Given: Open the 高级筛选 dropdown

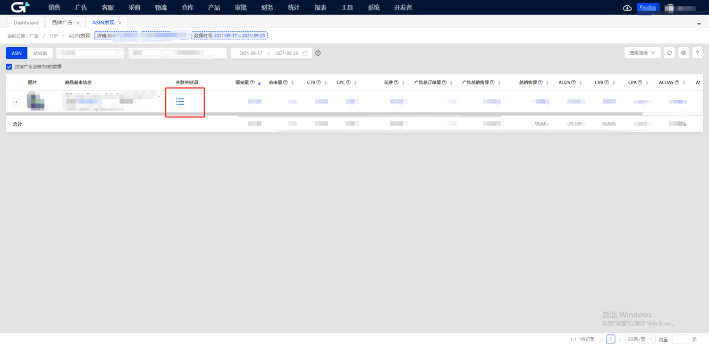Looking at the screenshot, I should 642,53.
